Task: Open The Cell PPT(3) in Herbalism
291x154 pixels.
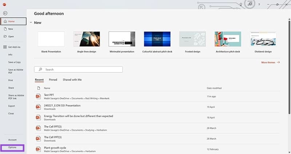Action: [x=157, y=128]
